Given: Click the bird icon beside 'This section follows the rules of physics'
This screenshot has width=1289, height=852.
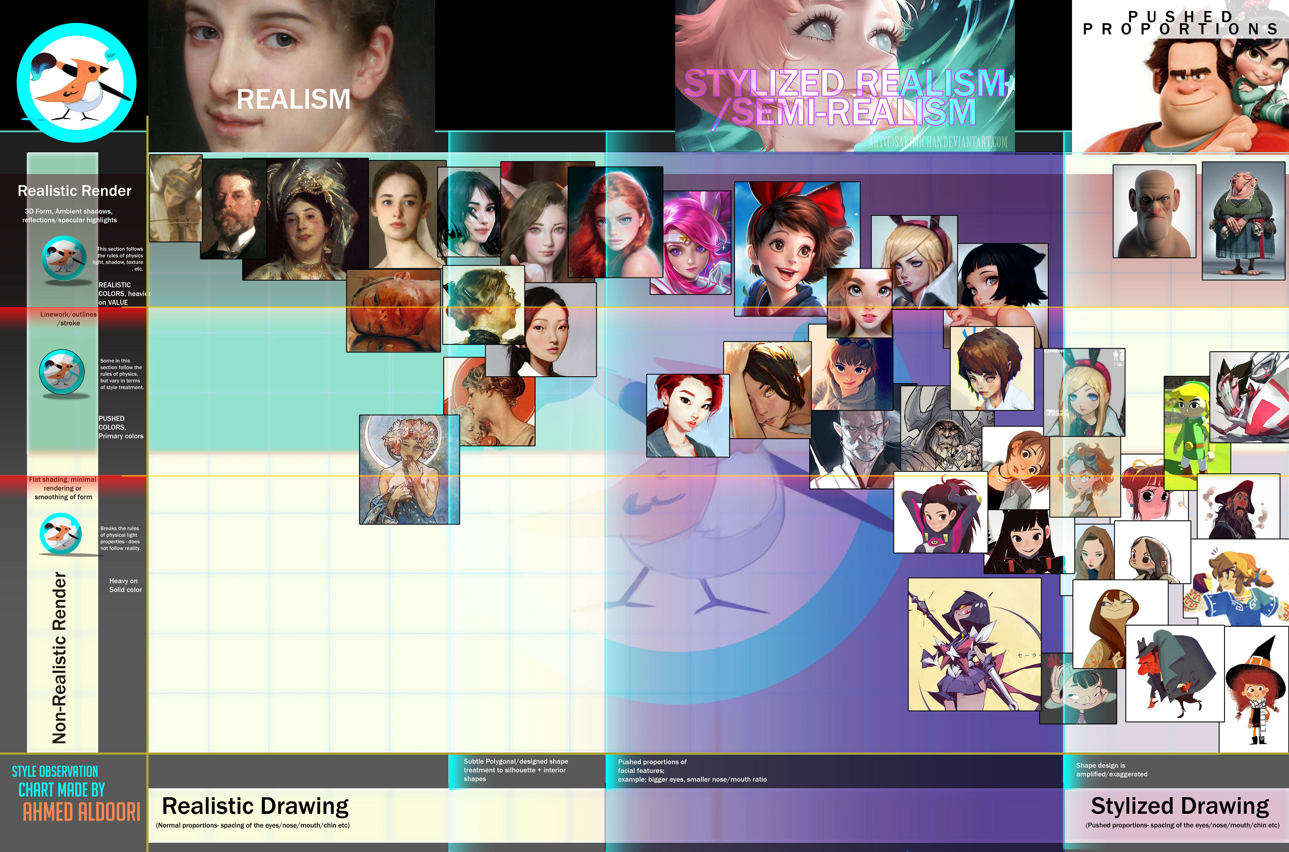Looking at the screenshot, I should (64, 258).
